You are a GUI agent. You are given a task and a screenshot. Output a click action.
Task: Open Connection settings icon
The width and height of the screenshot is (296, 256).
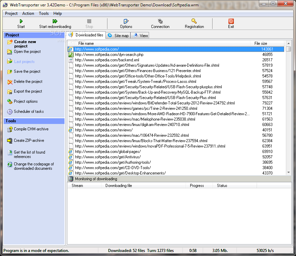click(160, 21)
